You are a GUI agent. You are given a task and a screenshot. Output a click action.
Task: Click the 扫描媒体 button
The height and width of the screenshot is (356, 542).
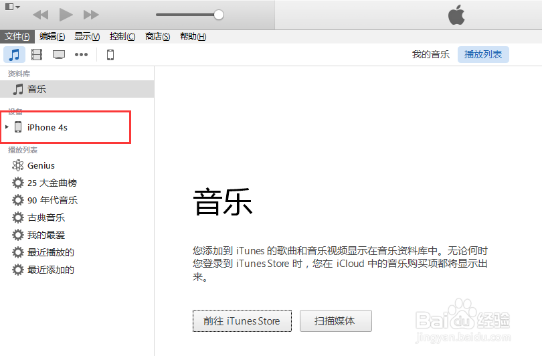[336, 321]
